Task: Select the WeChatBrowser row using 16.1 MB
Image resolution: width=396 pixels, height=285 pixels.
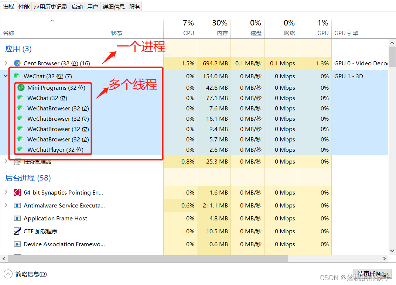Action: pyautogui.click(x=194, y=119)
